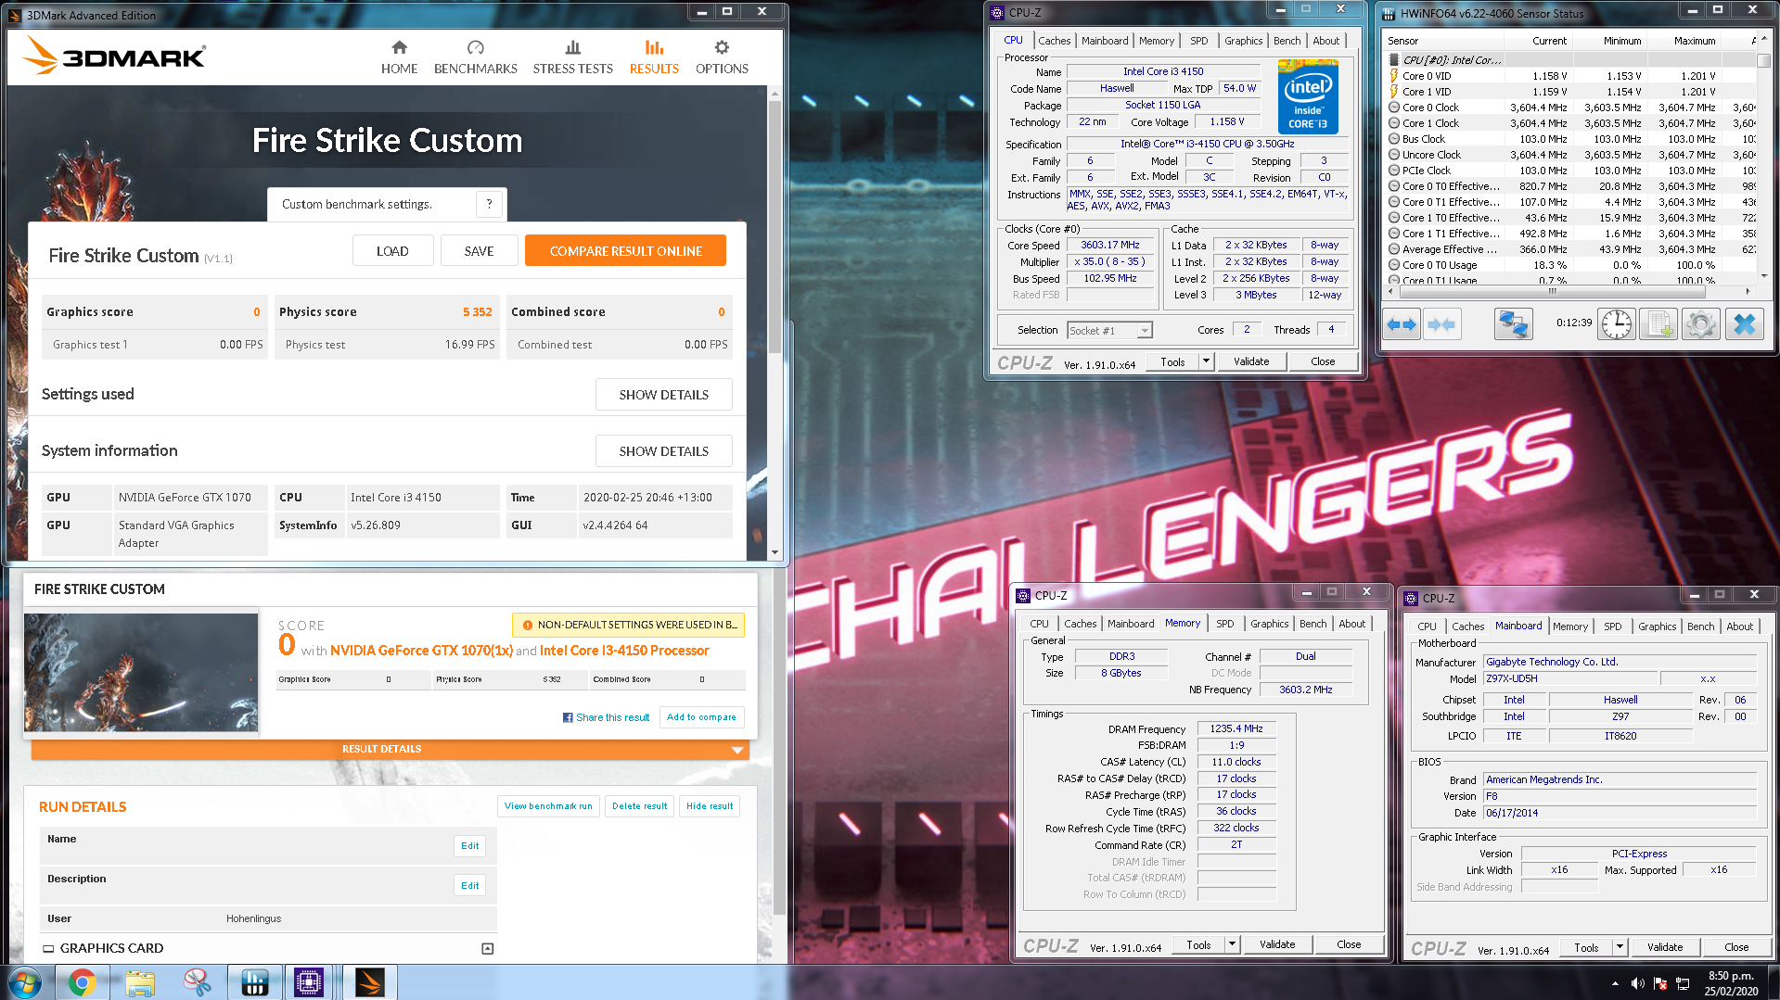The image size is (1780, 1000).
Task: Click LOAD button in Fire Strike Custom
Action: coord(392,251)
